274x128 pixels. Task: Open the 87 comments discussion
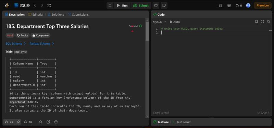[28, 122]
